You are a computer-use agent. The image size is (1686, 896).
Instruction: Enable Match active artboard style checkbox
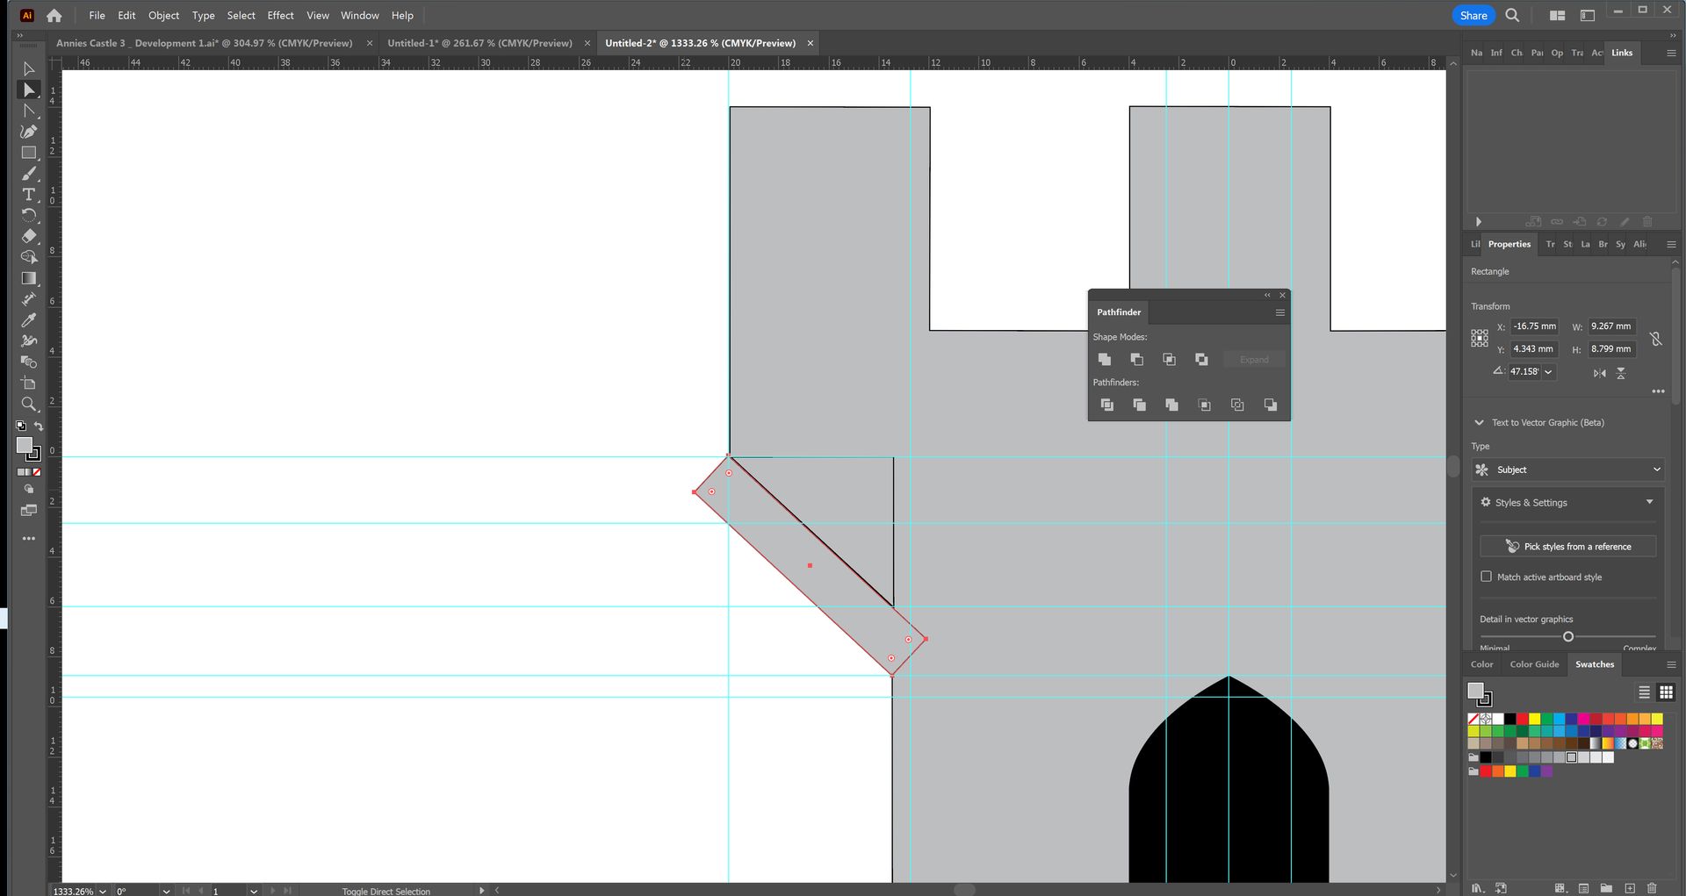[x=1486, y=577]
